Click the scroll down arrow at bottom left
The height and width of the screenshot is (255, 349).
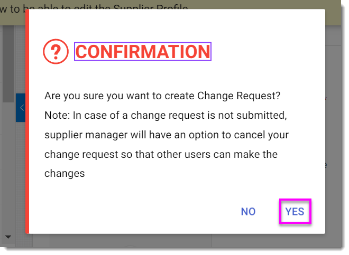(x=8, y=237)
